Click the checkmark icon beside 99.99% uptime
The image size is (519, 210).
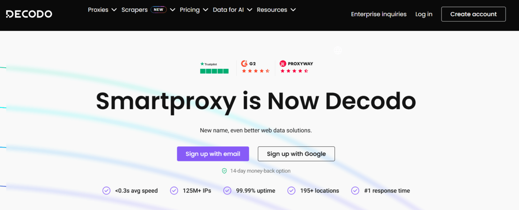(x=227, y=191)
